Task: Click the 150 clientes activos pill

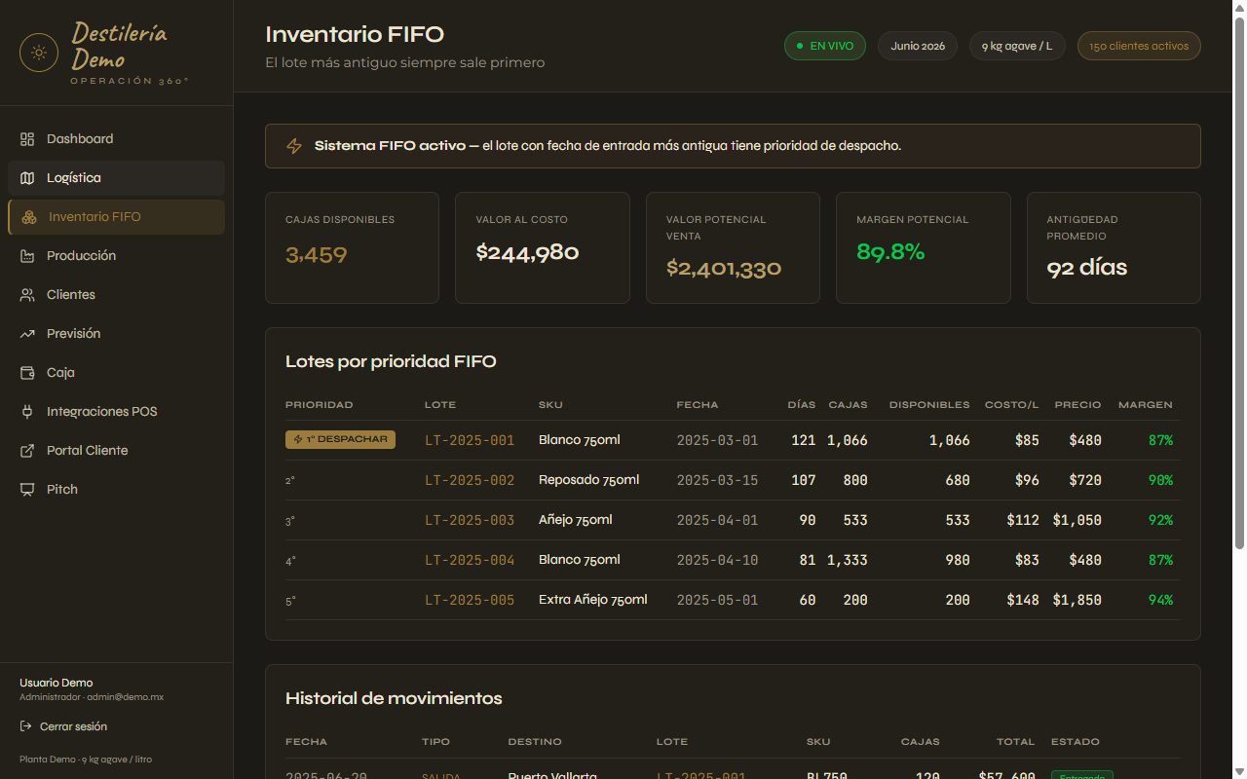Action: [x=1139, y=46]
